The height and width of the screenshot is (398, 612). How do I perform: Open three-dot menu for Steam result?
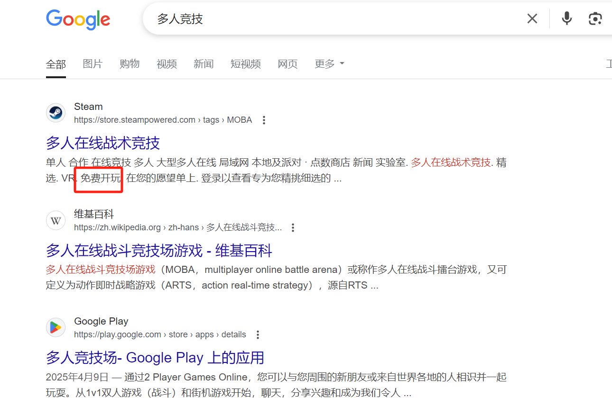(x=264, y=120)
